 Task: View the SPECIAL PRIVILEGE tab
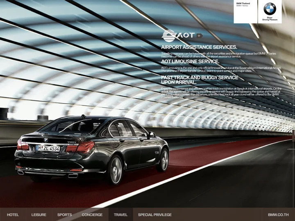(154, 214)
